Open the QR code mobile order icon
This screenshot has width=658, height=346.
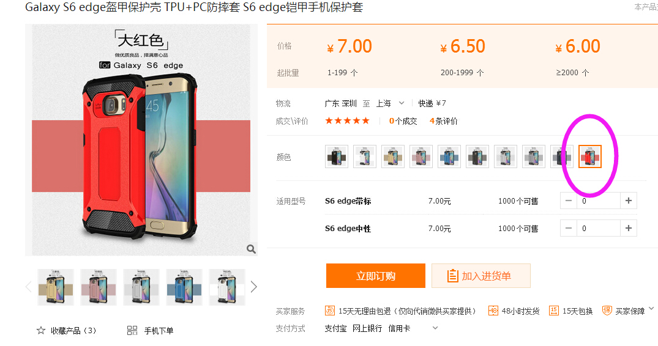point(132,331)
